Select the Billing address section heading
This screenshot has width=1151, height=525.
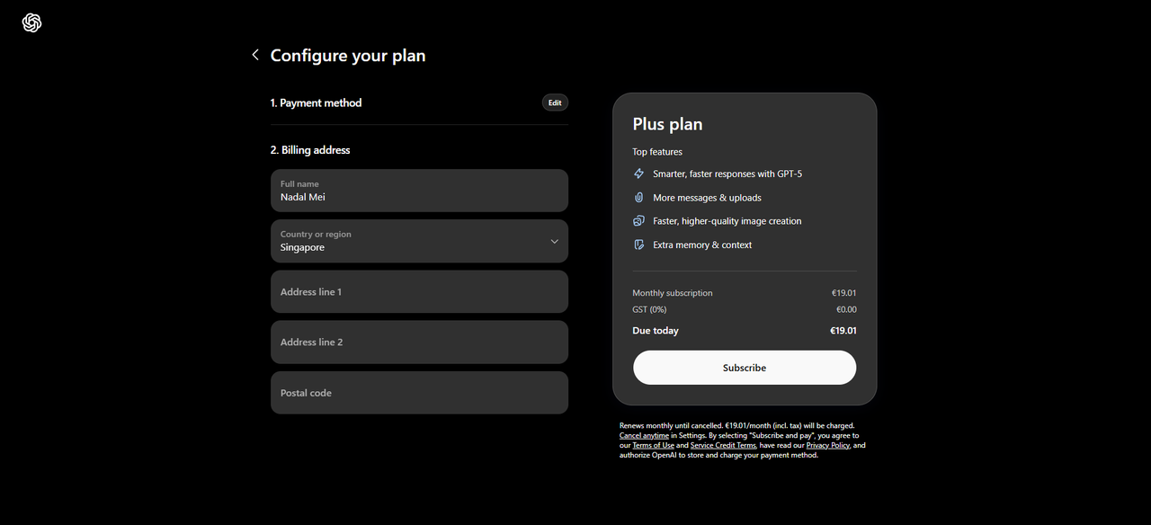310,150
